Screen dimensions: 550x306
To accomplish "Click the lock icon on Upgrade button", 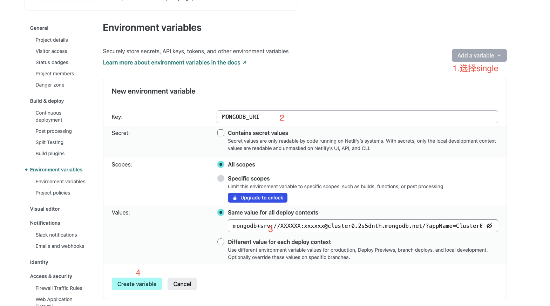I will tap(235, 198).
